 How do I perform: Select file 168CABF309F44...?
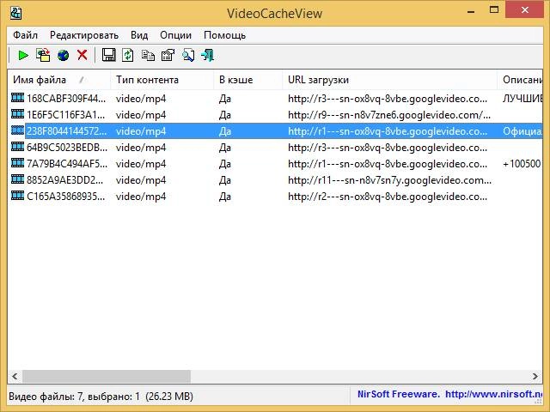[x=66, y=99]
